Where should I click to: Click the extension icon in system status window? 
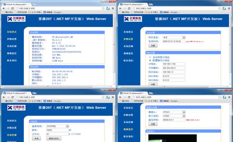pyautogui.click(x=108, y=9)
